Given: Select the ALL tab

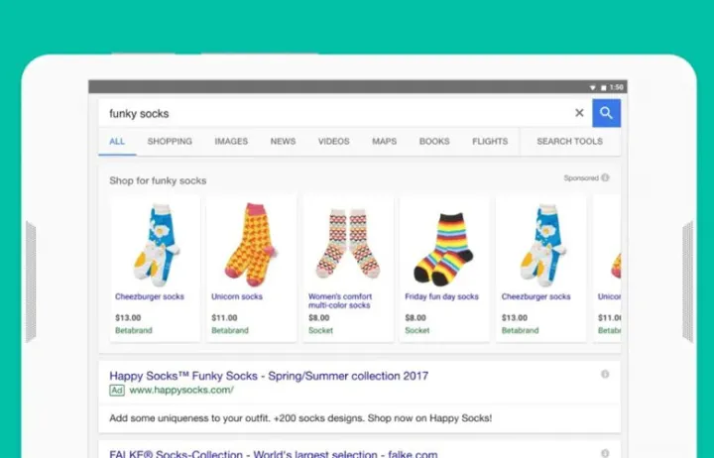Looking at the screenshot, I should [117, 142].
